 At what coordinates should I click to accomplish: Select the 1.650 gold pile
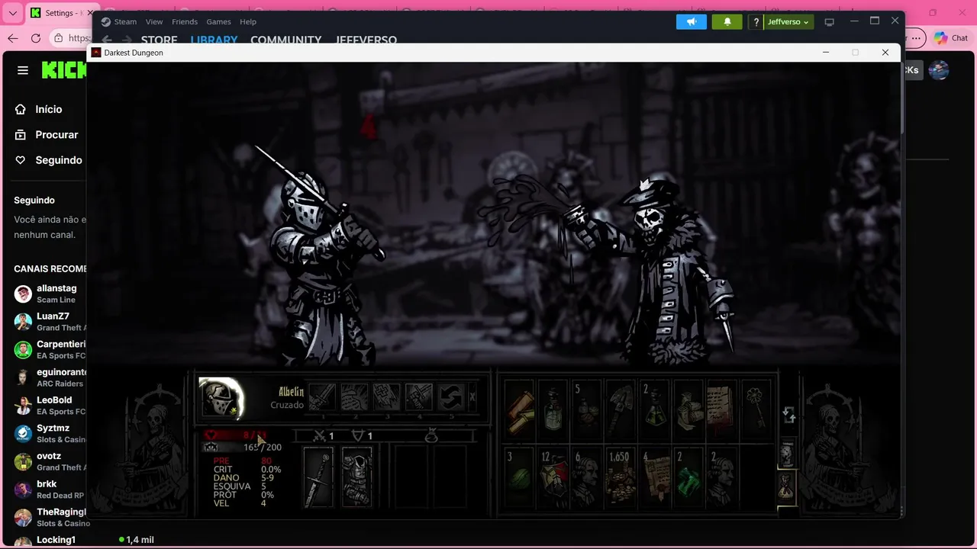pos(621,477)
